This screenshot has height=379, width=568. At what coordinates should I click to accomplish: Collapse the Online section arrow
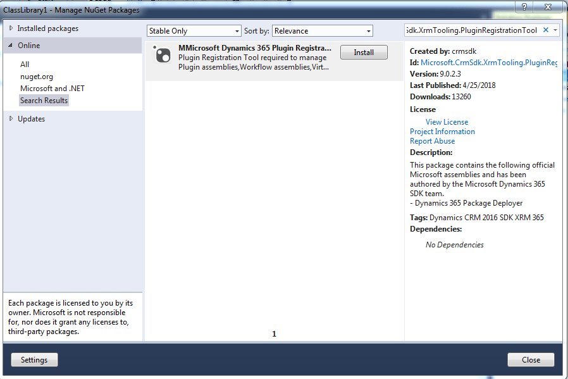pos(10,46)
